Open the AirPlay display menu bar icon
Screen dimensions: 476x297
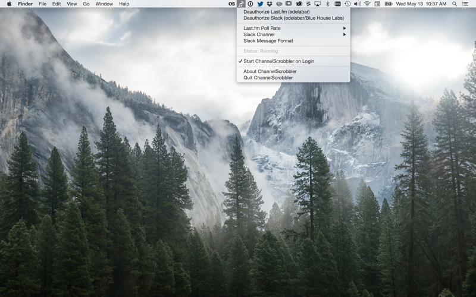point(318,4)
